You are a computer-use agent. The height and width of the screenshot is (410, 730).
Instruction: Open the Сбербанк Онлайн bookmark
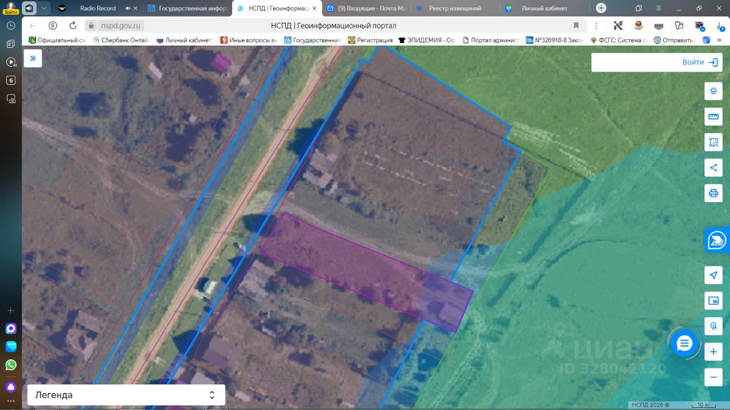tap(120, 40)
